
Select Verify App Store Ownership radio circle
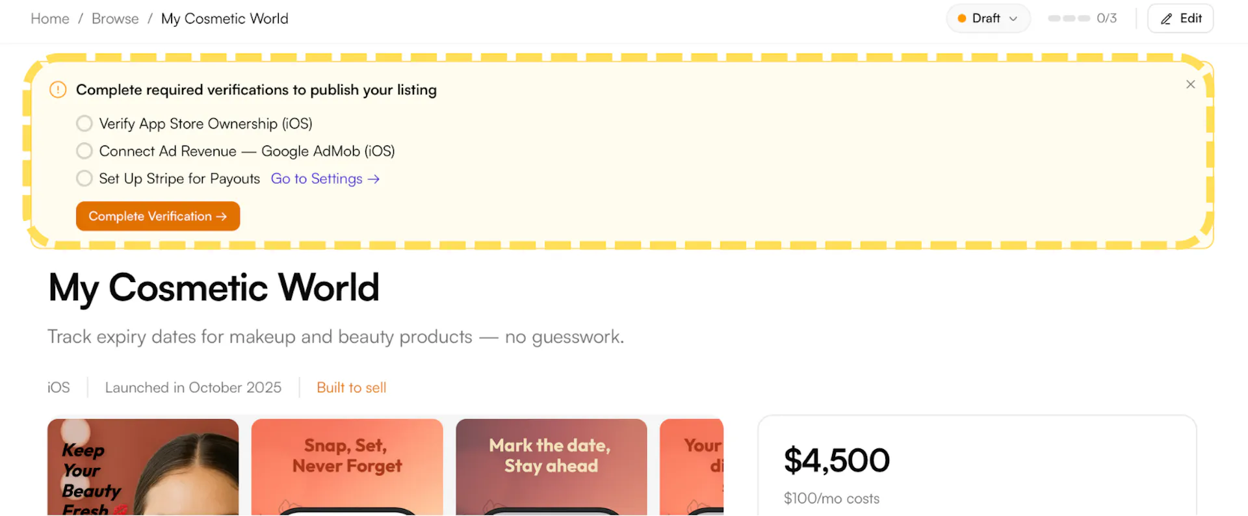[x=84, y=123]
